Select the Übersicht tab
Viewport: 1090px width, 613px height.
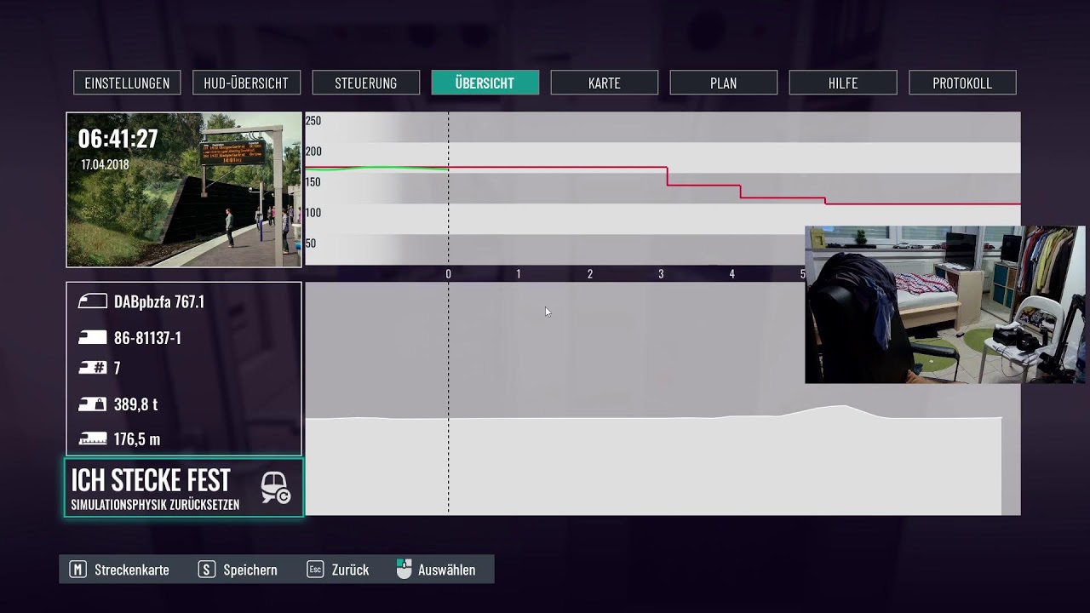tap(485, 83)
